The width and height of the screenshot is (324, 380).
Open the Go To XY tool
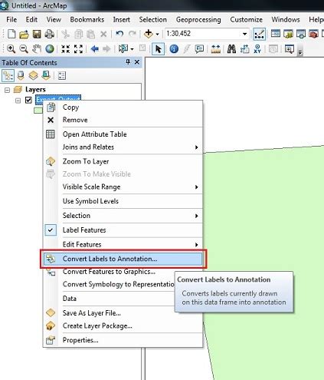coord(257,48)
